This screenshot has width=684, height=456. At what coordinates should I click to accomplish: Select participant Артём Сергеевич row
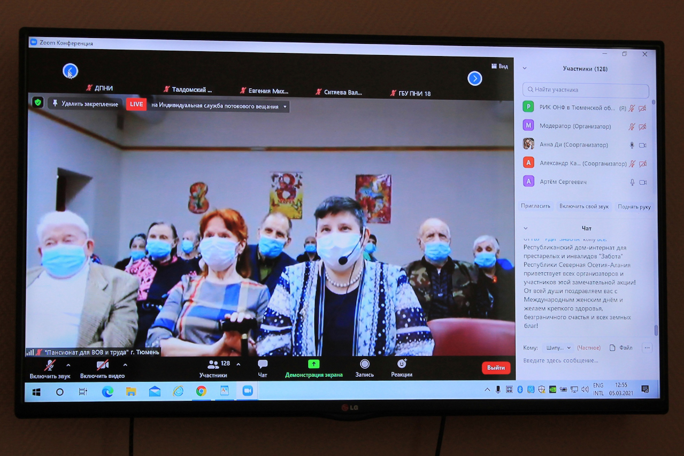[586, 182]
